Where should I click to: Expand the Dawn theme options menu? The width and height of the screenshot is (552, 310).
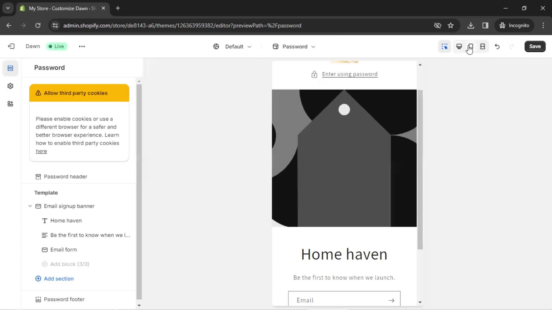coord(82,46)
